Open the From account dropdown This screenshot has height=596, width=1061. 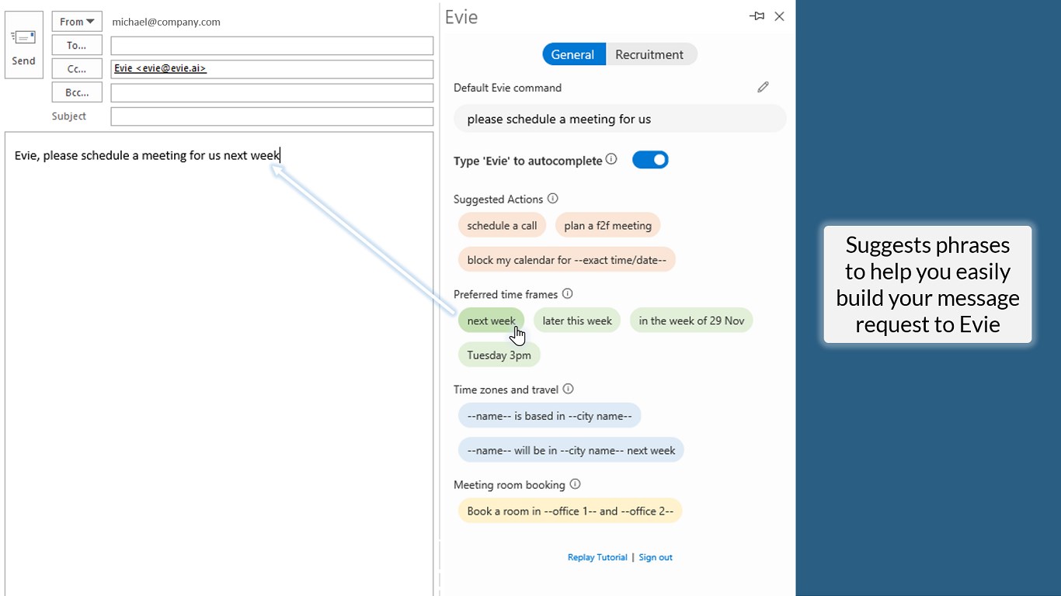[77, 22]
